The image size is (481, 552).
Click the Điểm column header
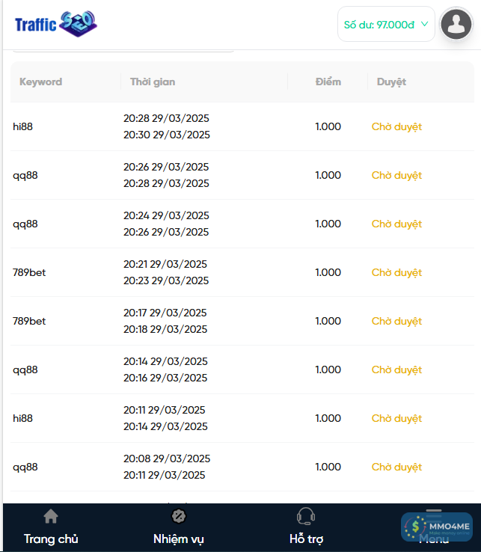[x=328, y=82]
